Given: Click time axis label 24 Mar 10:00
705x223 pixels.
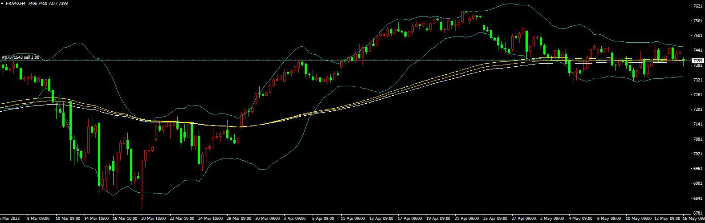Looking at the screenshot, I should [210, 219].
